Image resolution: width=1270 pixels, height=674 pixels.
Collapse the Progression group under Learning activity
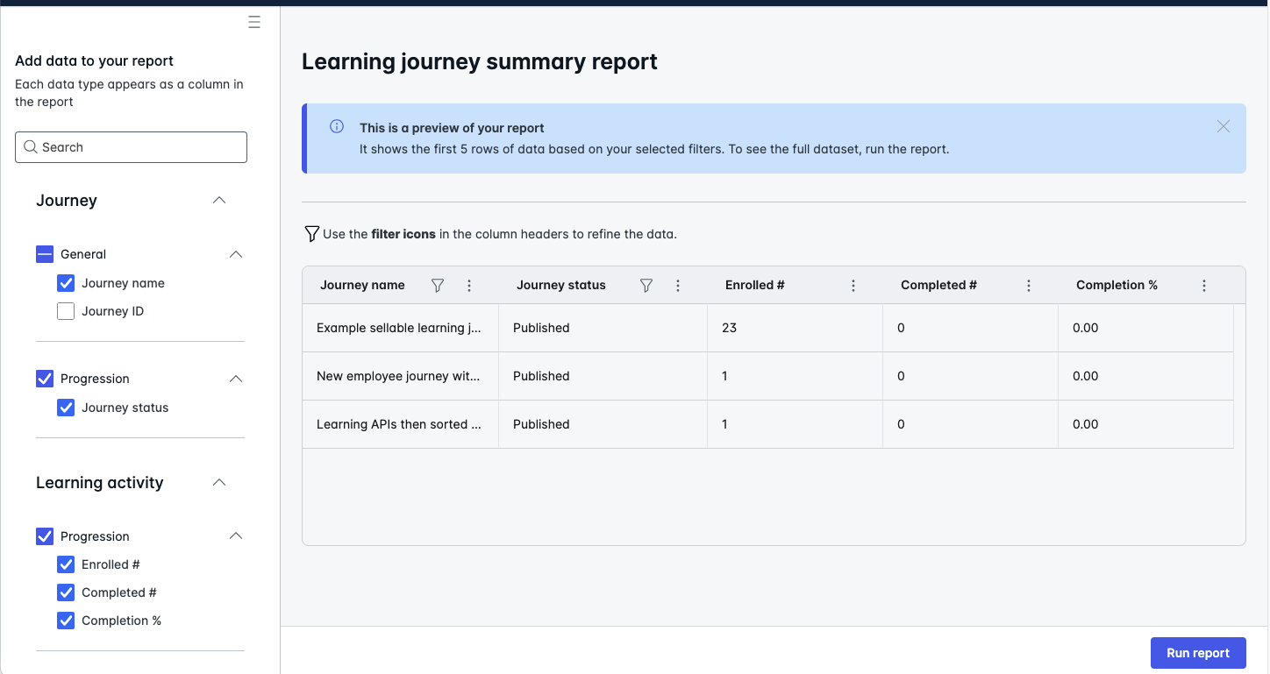pyautogui.click(x=235, y=536)
